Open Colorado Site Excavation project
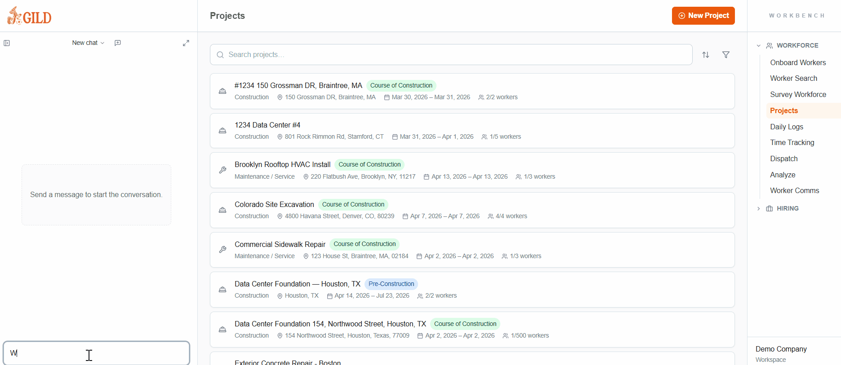This screenshot has height=365, width=841. click(x=274, y=205)
